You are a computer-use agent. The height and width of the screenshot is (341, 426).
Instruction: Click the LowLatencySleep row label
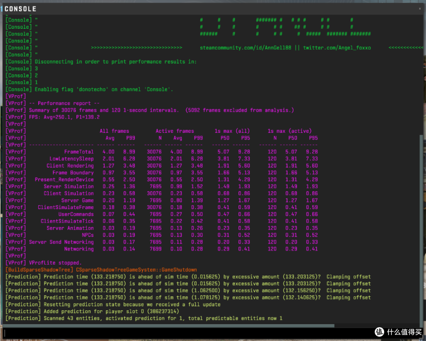tap(71, 159)
